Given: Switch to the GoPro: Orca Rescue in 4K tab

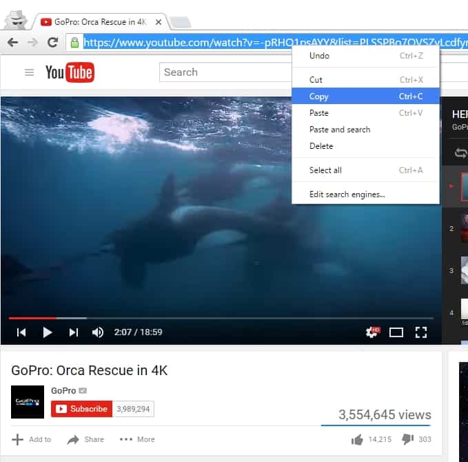Looking at the screenshot, I should [x=100, y=22].
